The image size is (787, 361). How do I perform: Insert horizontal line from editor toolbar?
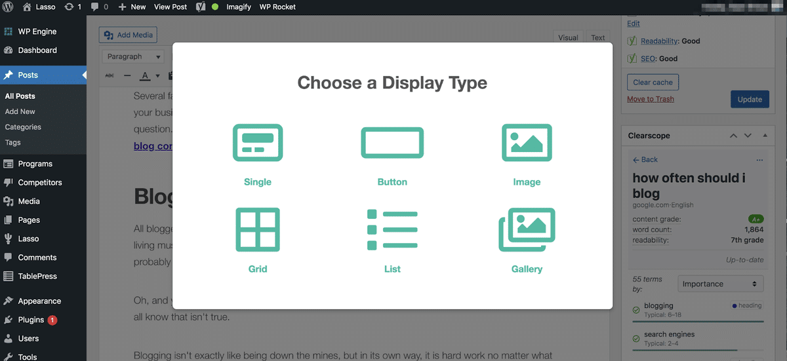(x=127, y=75)
